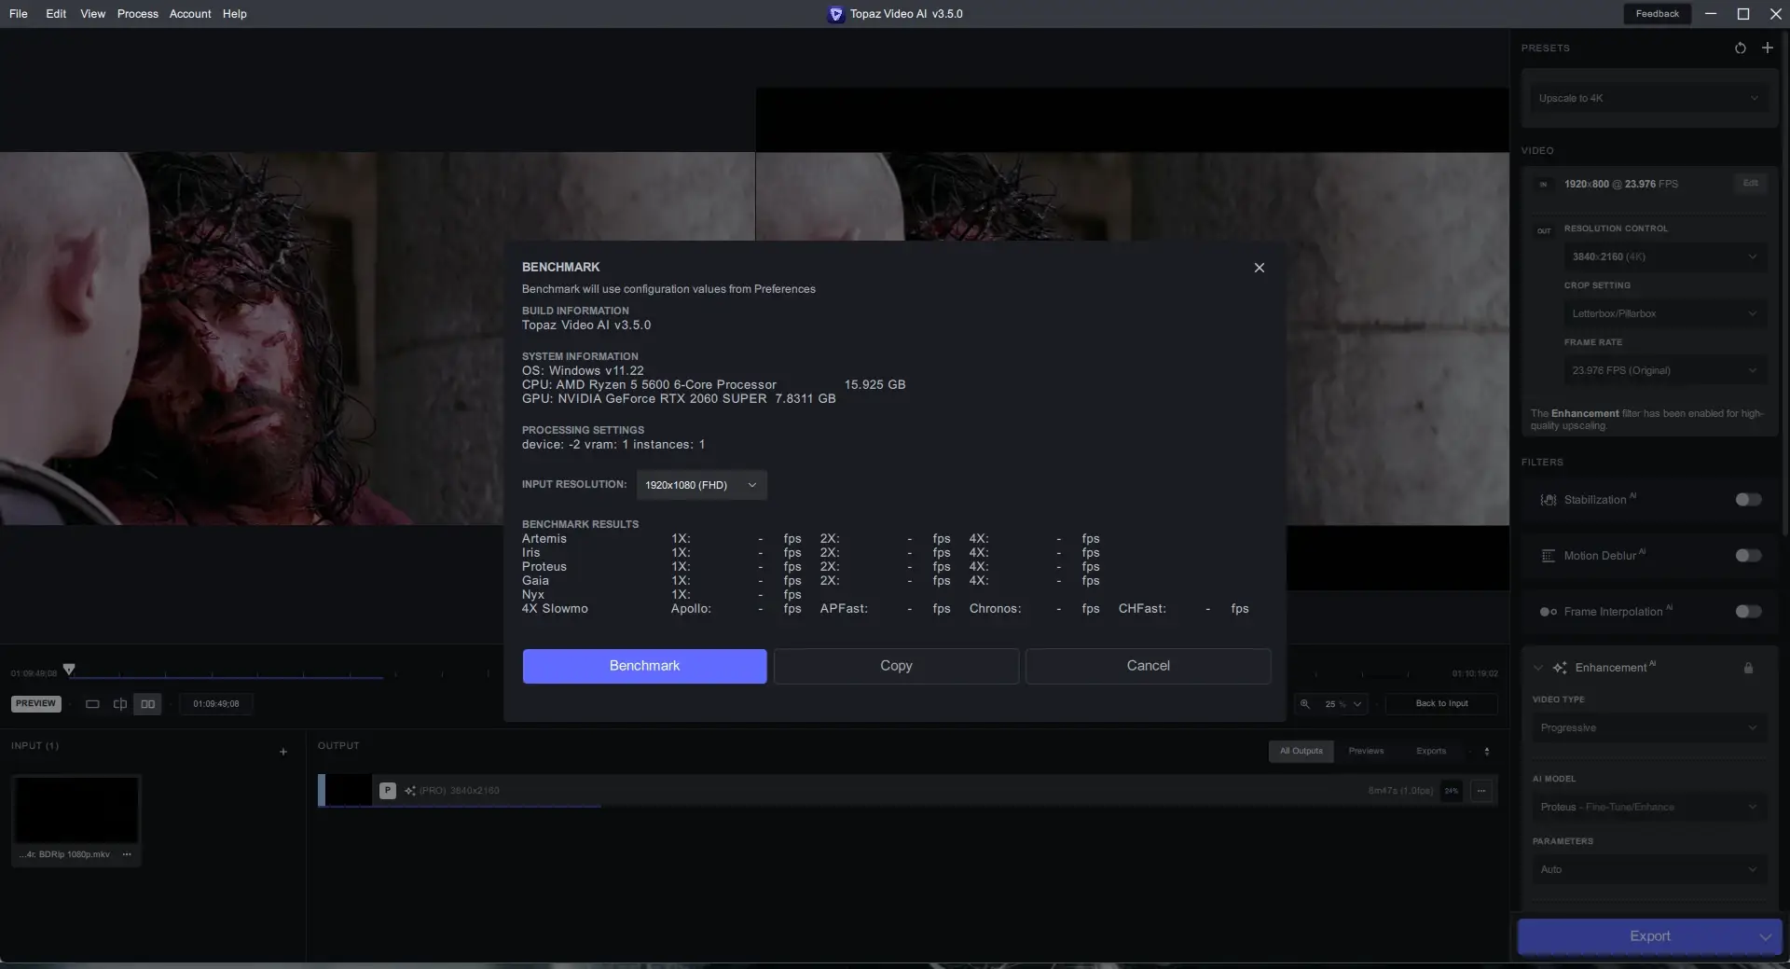
Task: Open the Progressive video type dropdown
Action: [x=1648, y=728]
